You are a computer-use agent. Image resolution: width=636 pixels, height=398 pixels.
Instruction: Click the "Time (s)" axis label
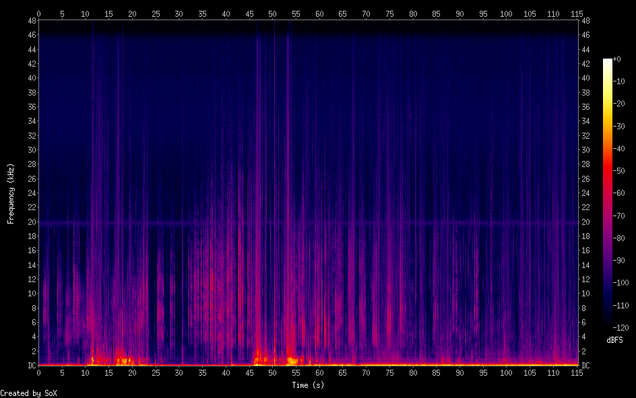(308, 385)
